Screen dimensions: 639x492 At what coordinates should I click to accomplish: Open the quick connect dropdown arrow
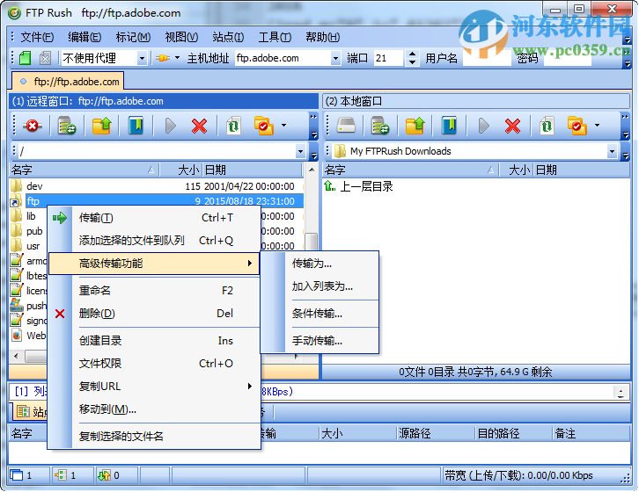[x=177, y=58]
